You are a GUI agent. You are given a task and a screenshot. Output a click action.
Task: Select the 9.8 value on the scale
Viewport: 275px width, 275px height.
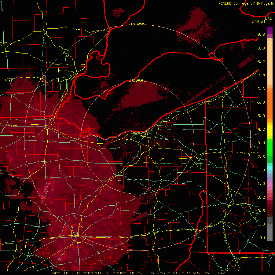click(x=261, y=34)
